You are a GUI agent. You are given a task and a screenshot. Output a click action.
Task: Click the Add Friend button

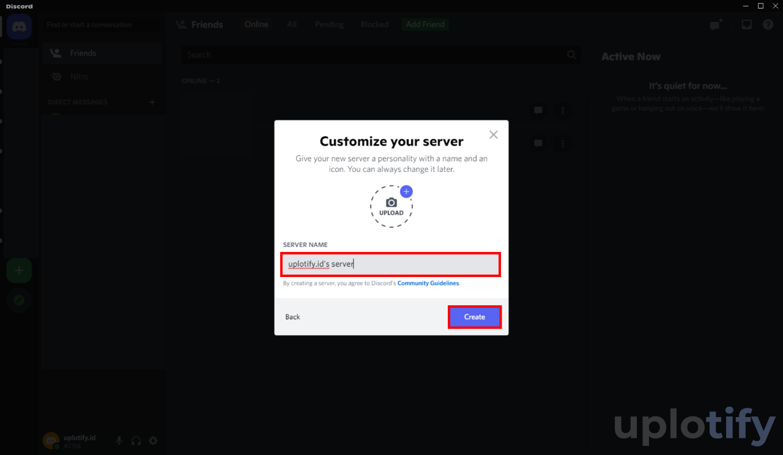coord(425,24)
